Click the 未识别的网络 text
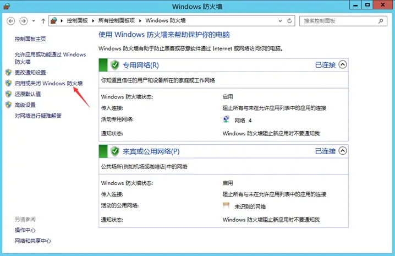This screenshot has height=256, width=395. (250, 207)
